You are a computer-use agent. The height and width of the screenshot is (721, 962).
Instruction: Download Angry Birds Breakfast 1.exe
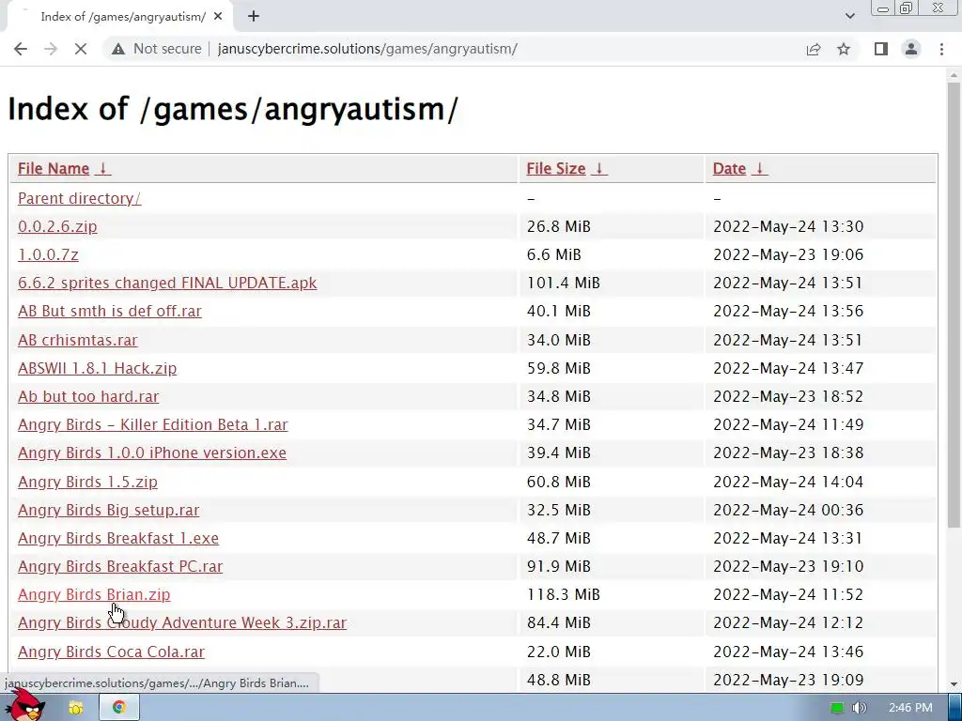[117, 538]
